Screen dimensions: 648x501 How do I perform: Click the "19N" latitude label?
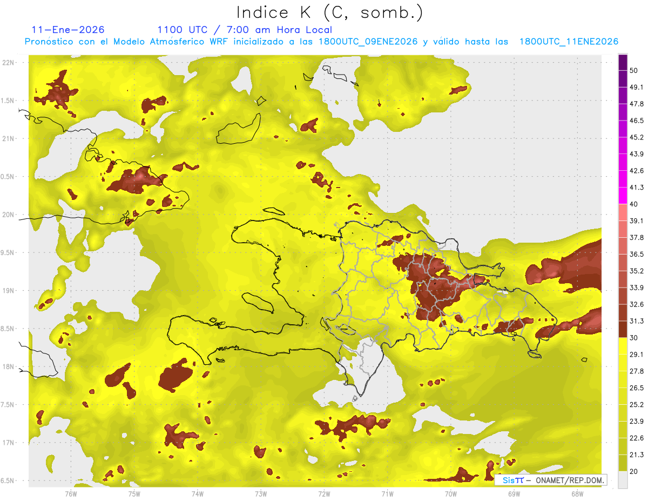click(8, 291)
